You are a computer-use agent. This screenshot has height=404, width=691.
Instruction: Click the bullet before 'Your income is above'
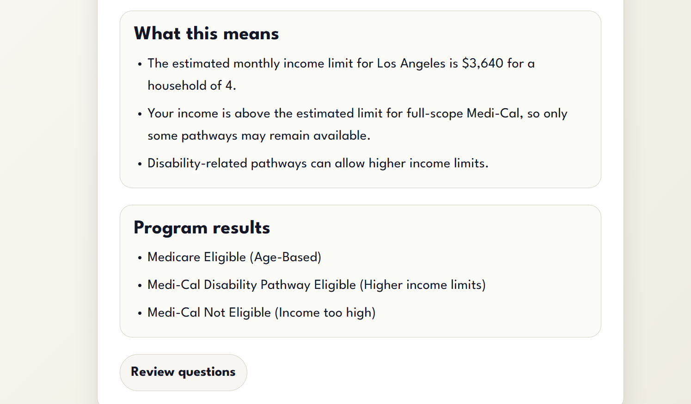click(x=140, y=114)
